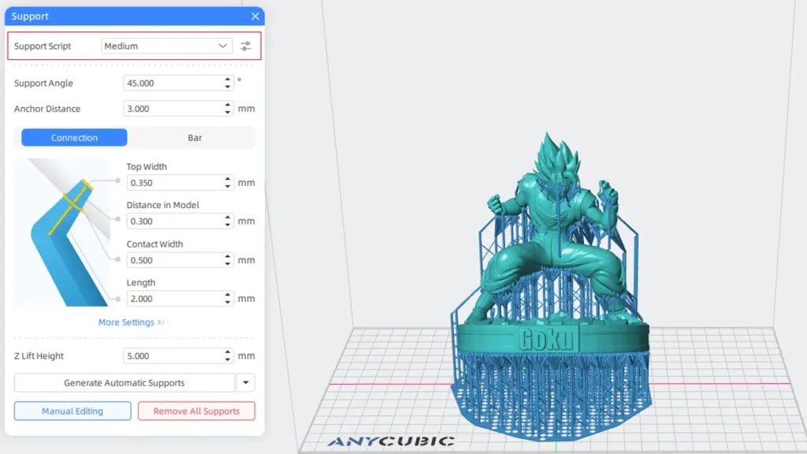Viewport: 807px width, 454px height.
Task: Increase Length with up arrow
Action: tap(228, 295)
